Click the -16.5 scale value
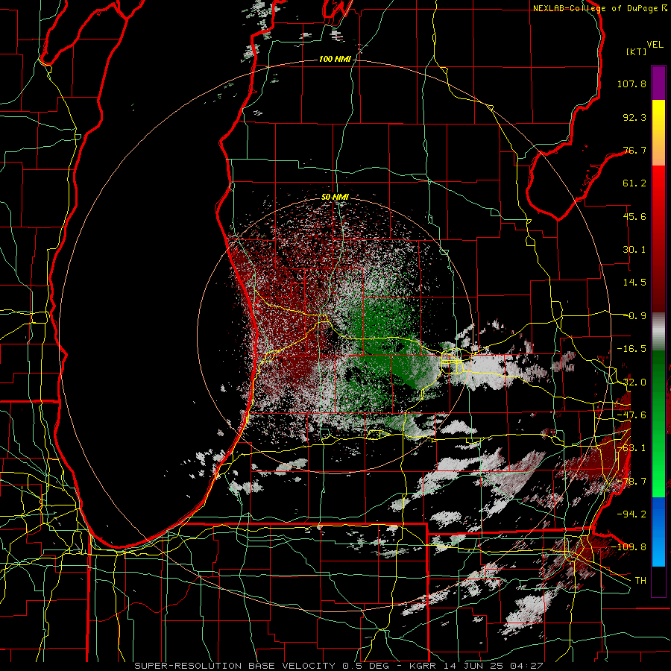671x671 pixels. [631, 349]
